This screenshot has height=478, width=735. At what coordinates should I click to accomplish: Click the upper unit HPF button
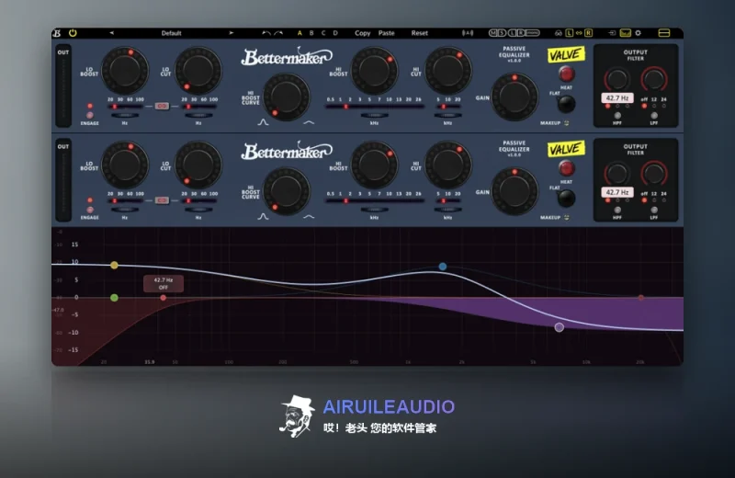coord(617,116)
